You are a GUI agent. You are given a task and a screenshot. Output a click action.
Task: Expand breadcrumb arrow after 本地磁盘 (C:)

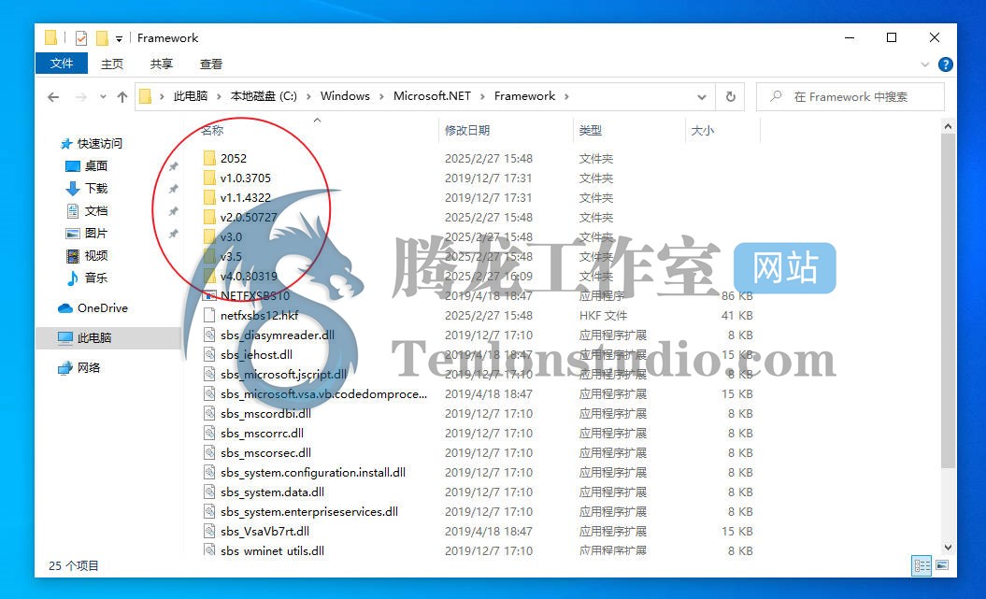[308, 96]
